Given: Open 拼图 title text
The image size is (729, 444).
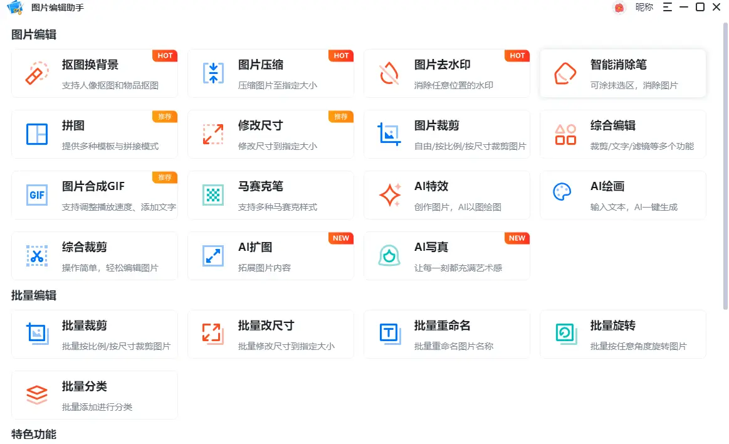Looking at the screenshot, I should click(x=73, y=125).
